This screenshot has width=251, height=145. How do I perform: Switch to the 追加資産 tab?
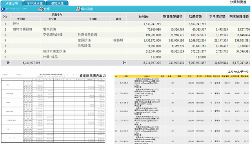[x=57, y=3]
